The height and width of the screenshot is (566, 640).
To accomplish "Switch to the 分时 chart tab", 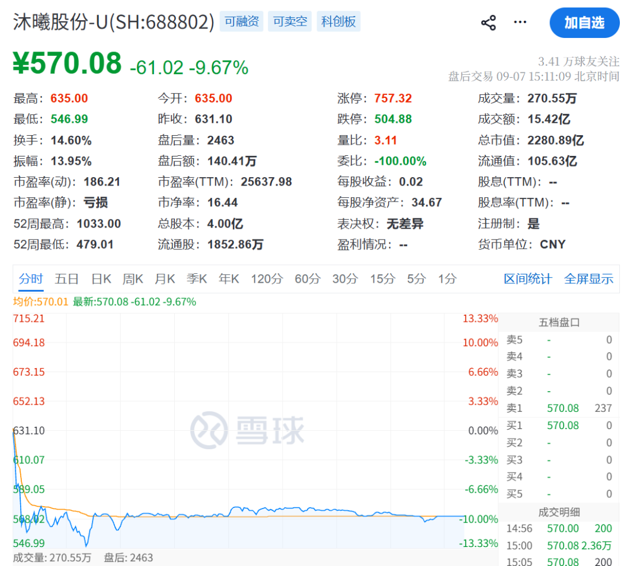I will coord(31,279).
